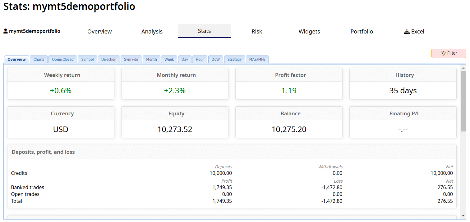The image size is (470, 222).
Task: Click the Credits row label
Action: click(19, 173)
